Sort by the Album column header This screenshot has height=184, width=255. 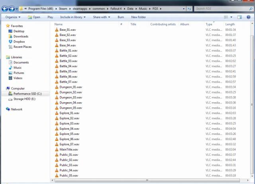(184, 24)
